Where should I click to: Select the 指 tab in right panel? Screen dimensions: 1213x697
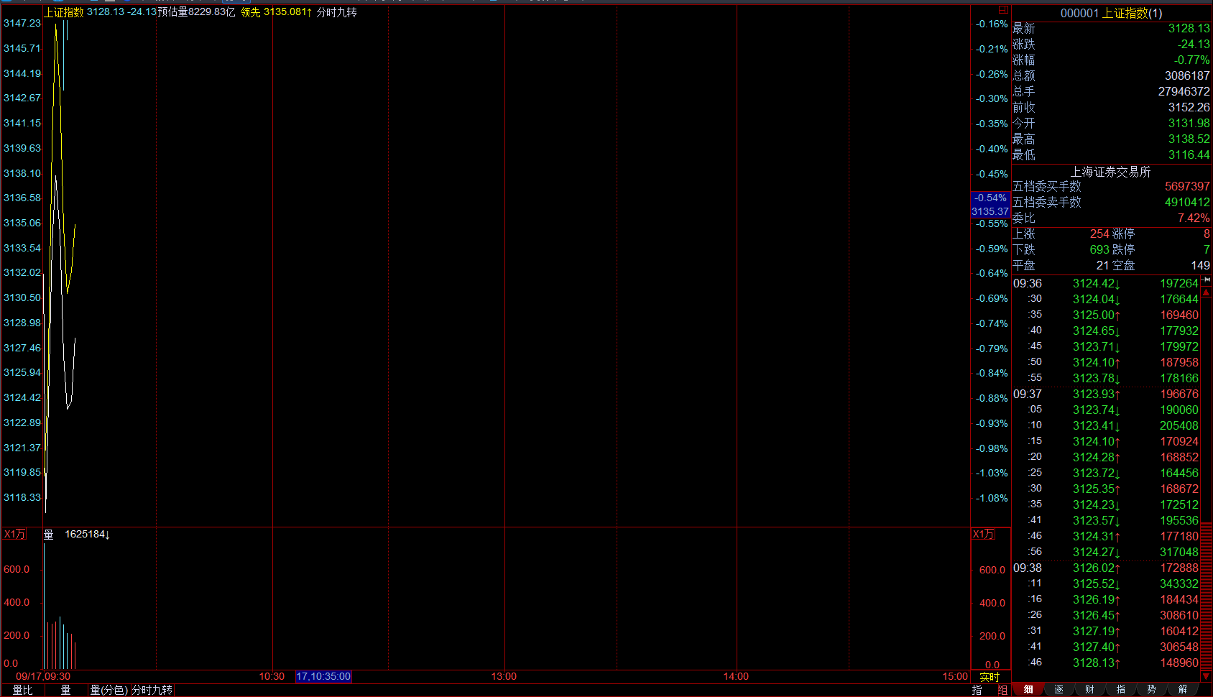click(1120, 690)
